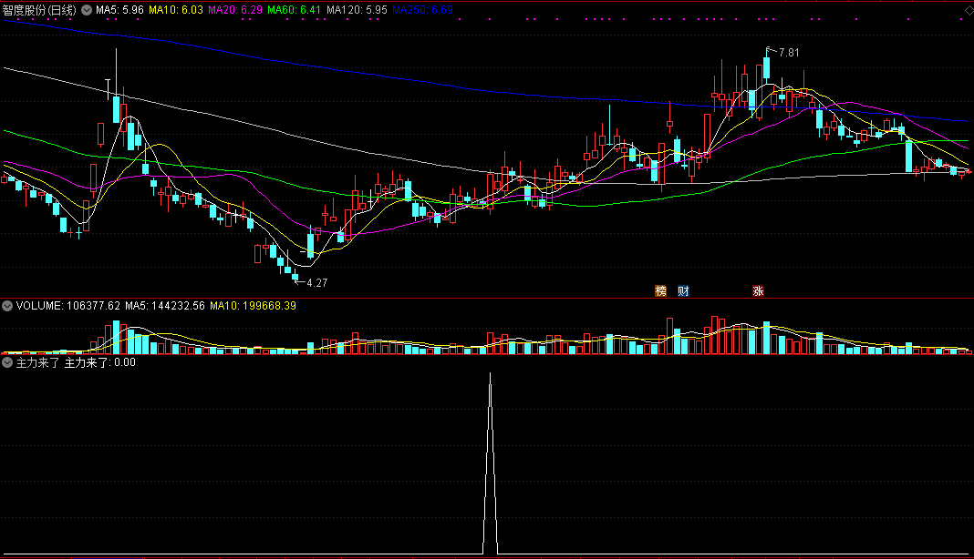Open the VOLUME indicator dropdown arrow
The image size is (974, 559).
(x=7, y=306)
